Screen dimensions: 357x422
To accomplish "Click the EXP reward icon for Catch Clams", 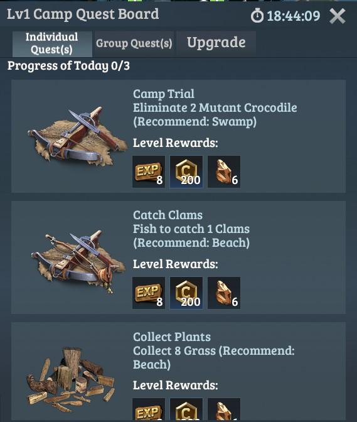I will 149,293.
